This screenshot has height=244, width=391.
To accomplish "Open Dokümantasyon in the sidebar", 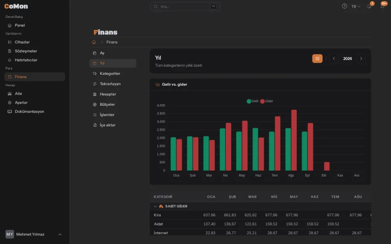I will pyautogui.click(x=35, y=111).
